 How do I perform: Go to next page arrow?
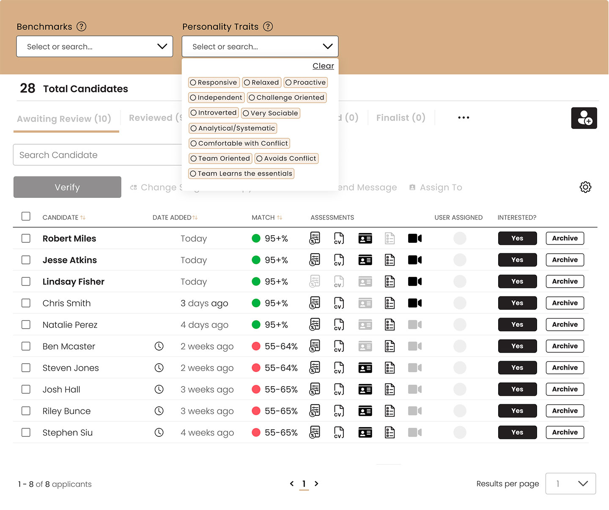316,483
